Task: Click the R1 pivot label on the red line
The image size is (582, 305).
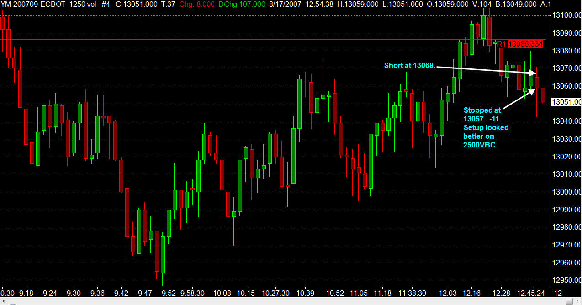Action: pyautogui.click(x=501, y=44)
